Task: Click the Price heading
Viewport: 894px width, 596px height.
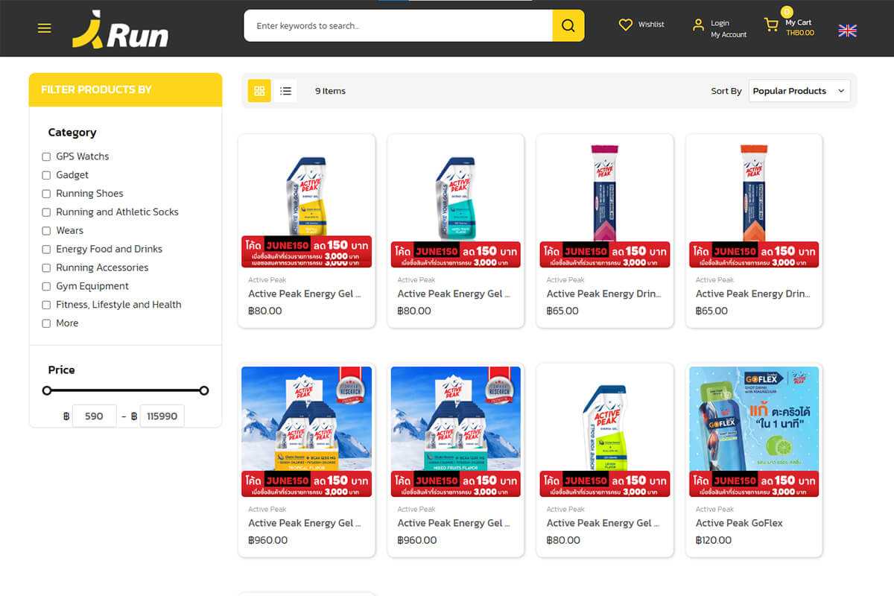Action: click(62, 370)
